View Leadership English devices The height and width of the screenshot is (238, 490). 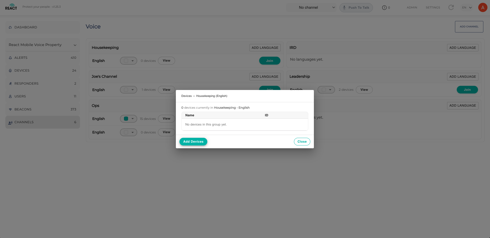coord(364,90)
